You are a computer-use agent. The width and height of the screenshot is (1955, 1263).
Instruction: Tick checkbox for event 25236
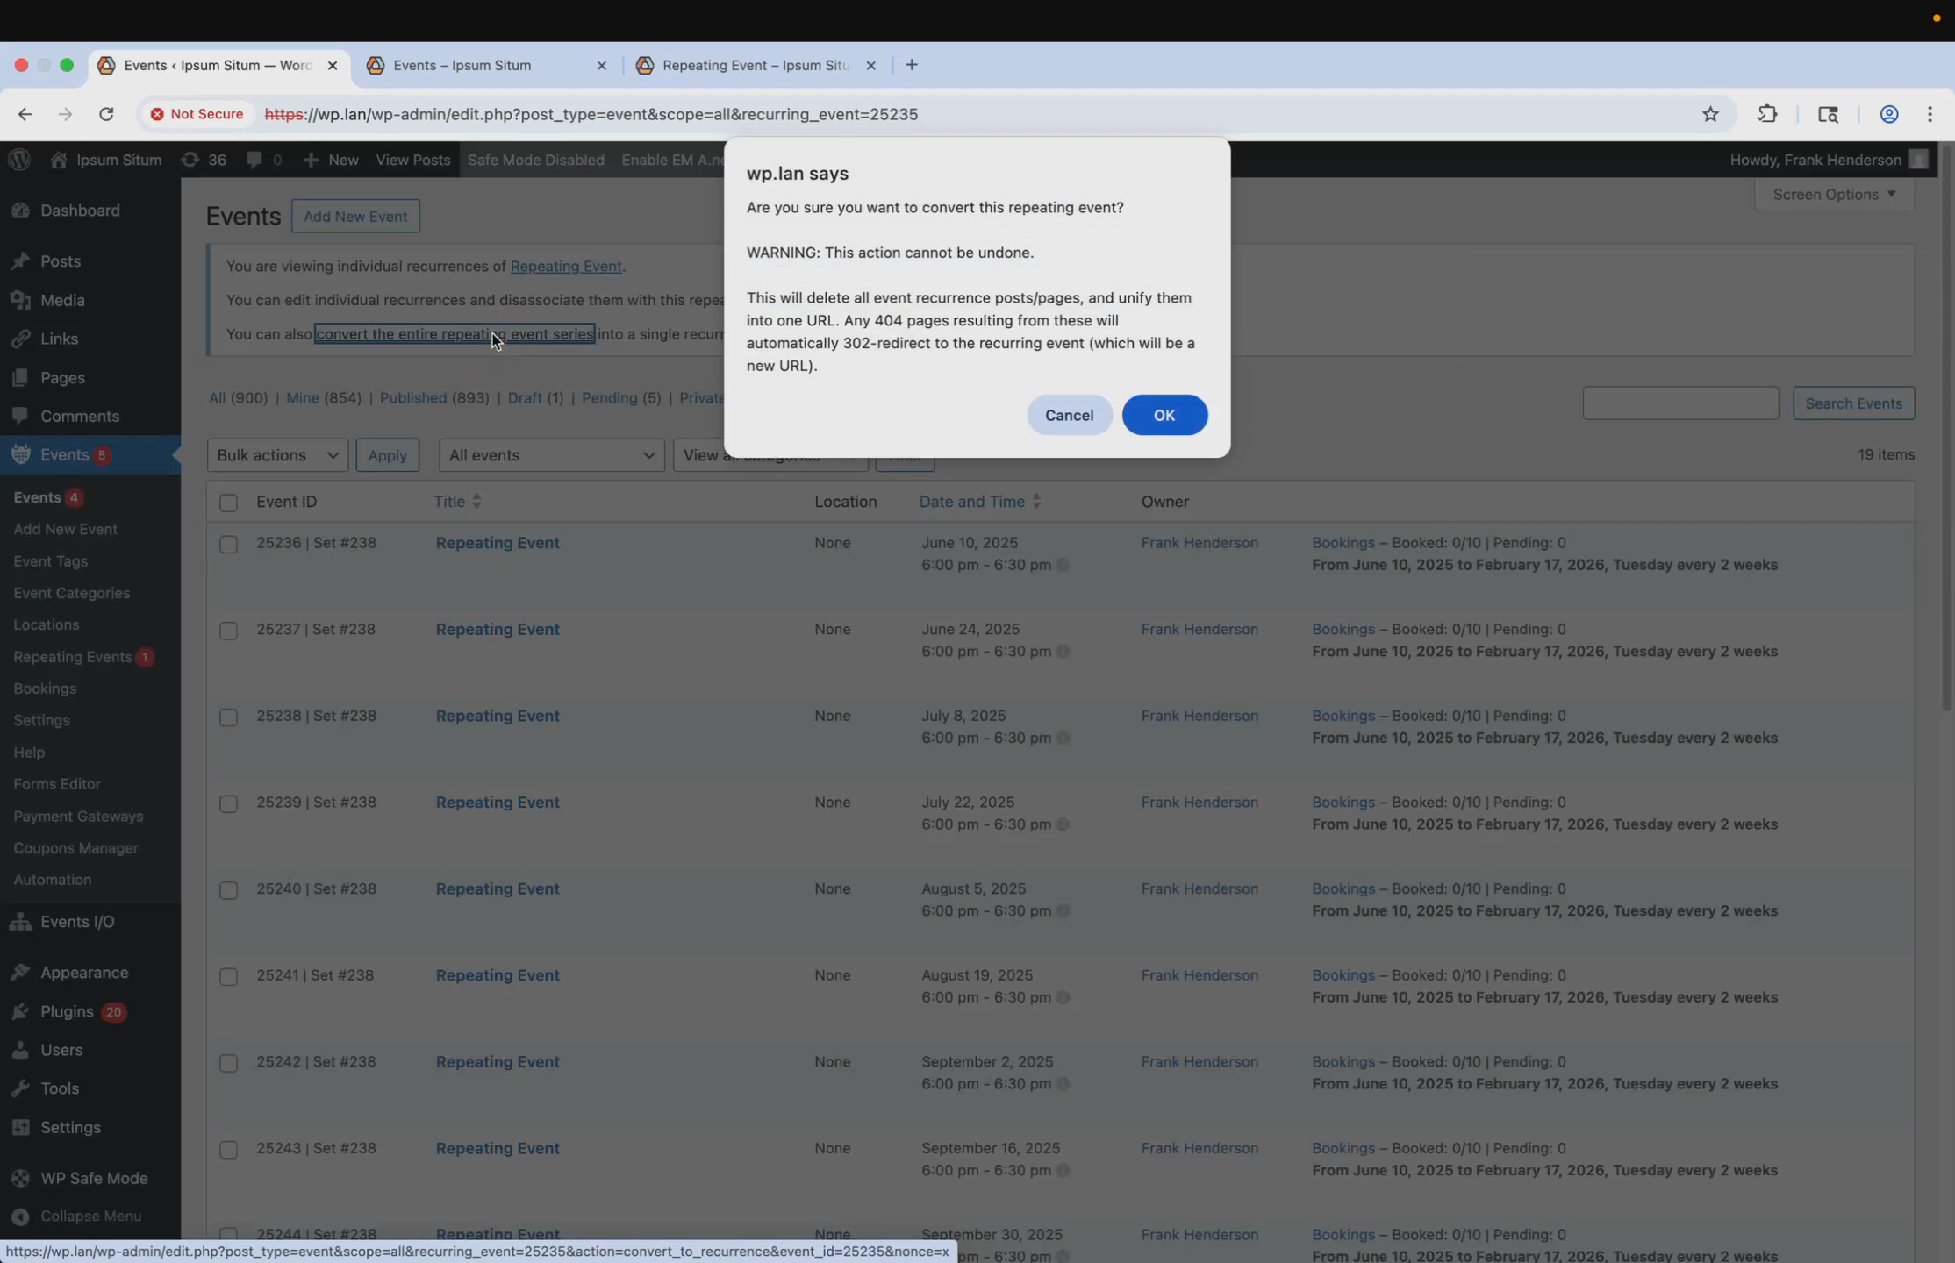(228, 545)
